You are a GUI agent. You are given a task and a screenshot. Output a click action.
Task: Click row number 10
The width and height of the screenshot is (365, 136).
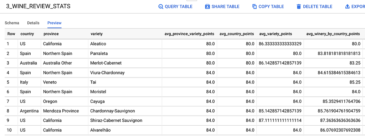[9, 130]
